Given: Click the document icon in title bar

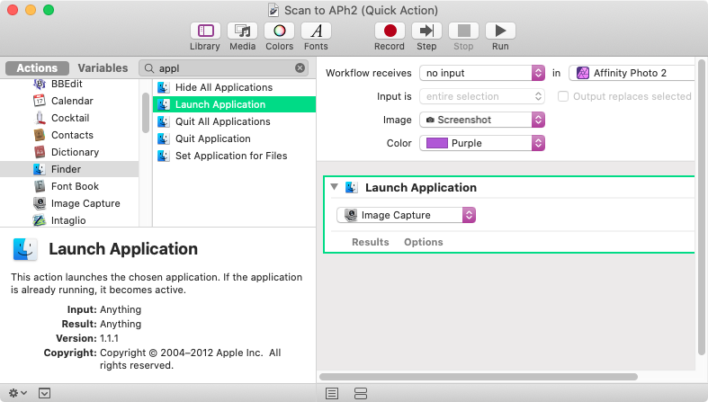Looking at the screenshot, I should coord(273,10).
